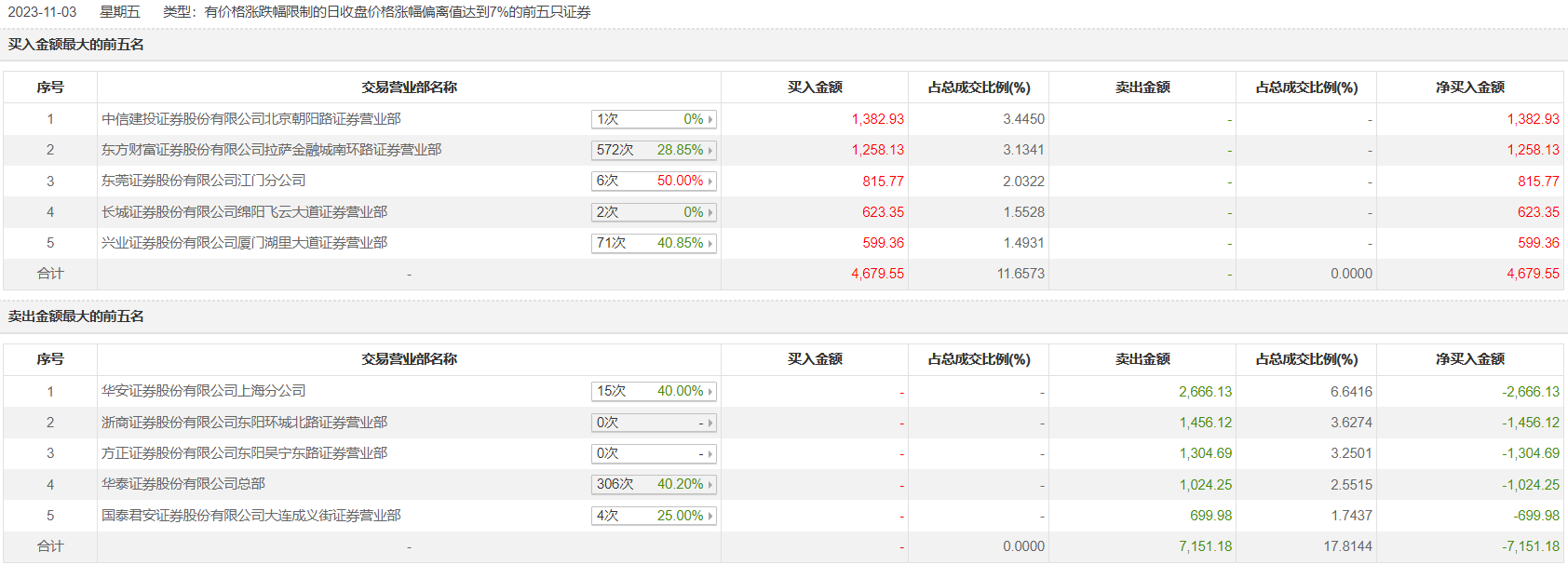Expand the 6次 50.00% stats box
1568x565 pixels.
(654, 181)
